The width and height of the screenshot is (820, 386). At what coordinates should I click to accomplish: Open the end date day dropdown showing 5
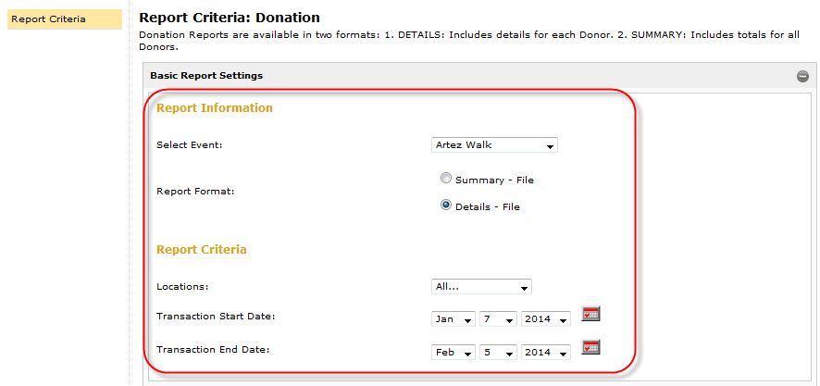pyautogui.click(x=497, y=353)
